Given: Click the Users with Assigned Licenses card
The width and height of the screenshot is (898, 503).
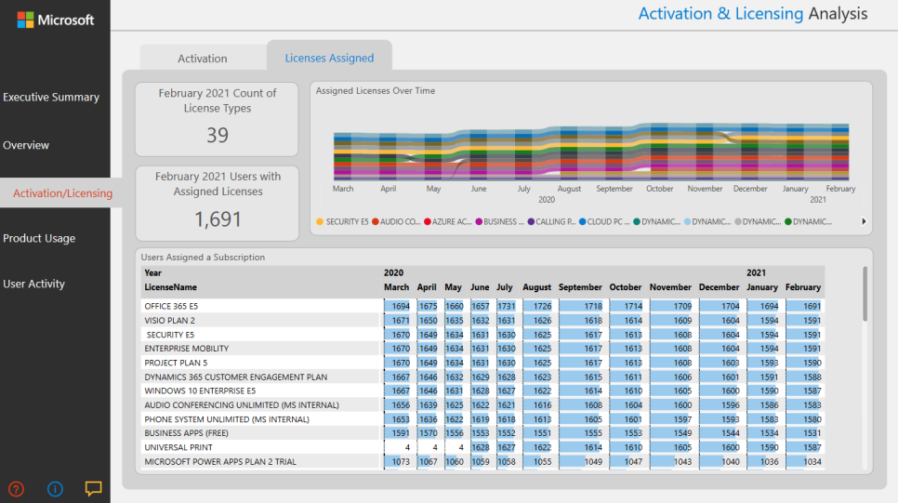Looking at the screenshot, I should pyautogui.click(x=217, y=204).
